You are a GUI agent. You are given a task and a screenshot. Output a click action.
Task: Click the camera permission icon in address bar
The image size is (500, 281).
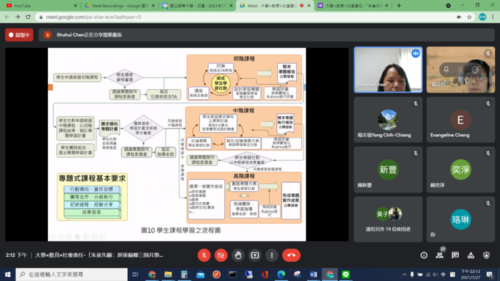[x=459, y=17]
